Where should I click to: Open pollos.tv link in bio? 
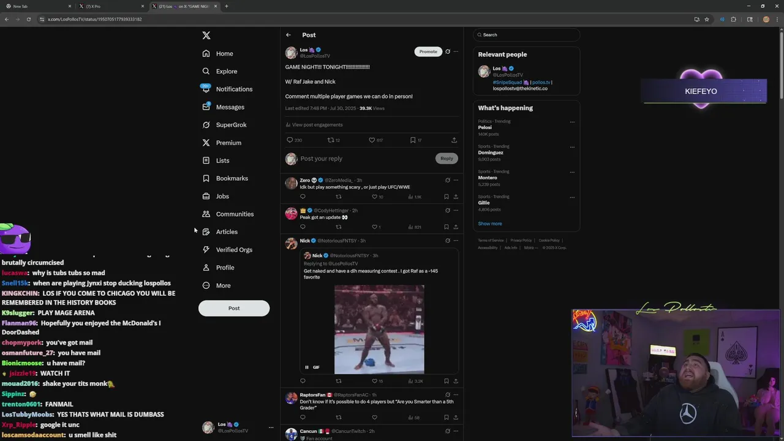[541, 82]
